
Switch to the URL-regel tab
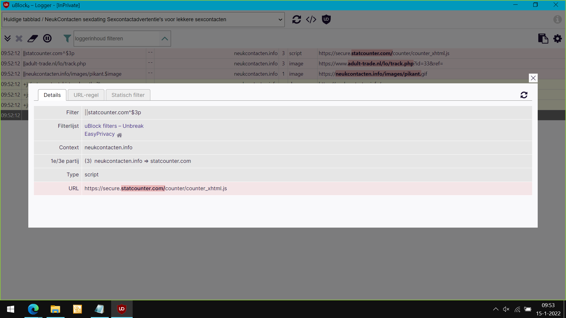point(86,95)
